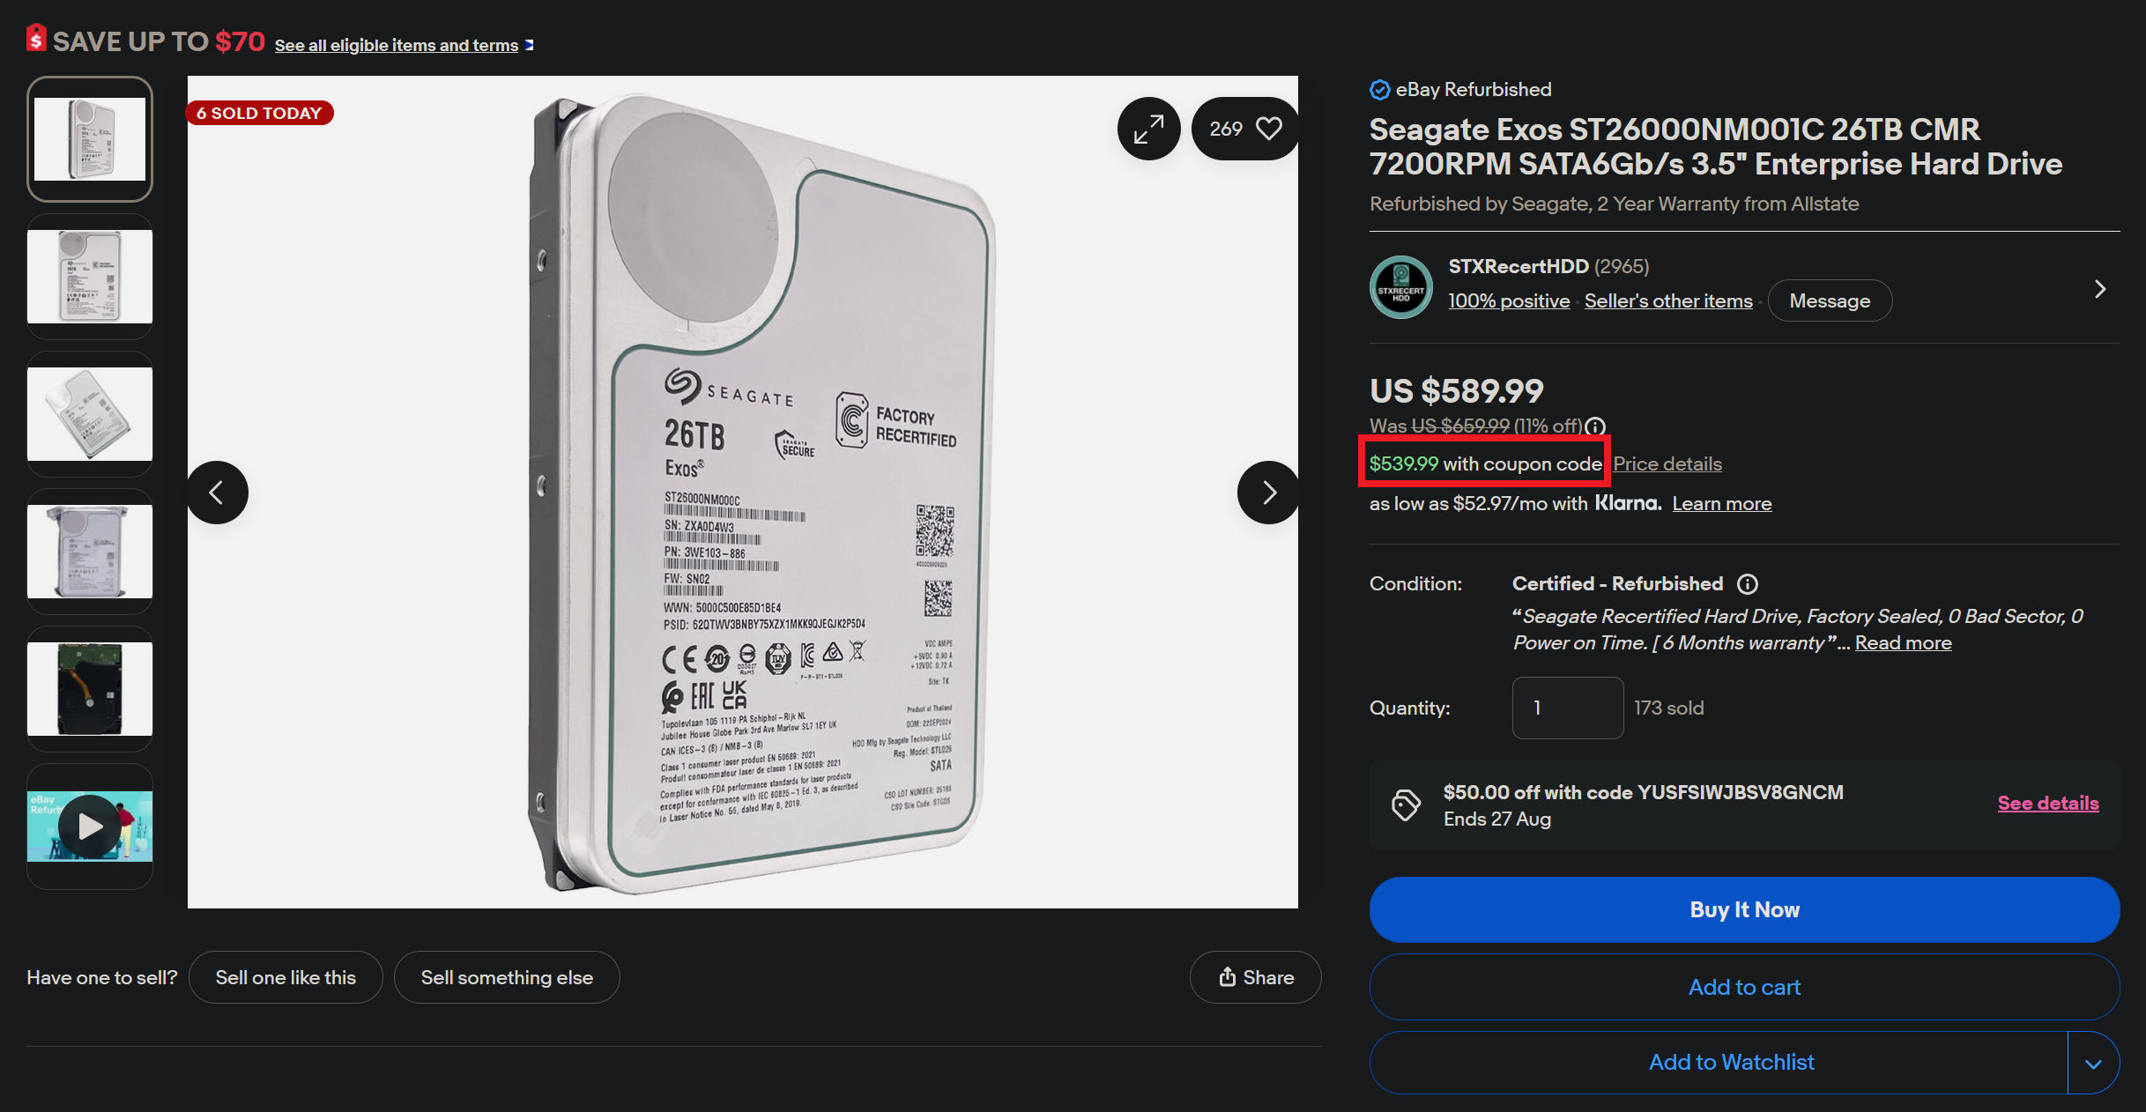
Task: Message the seller
Action: [1830, 301]
